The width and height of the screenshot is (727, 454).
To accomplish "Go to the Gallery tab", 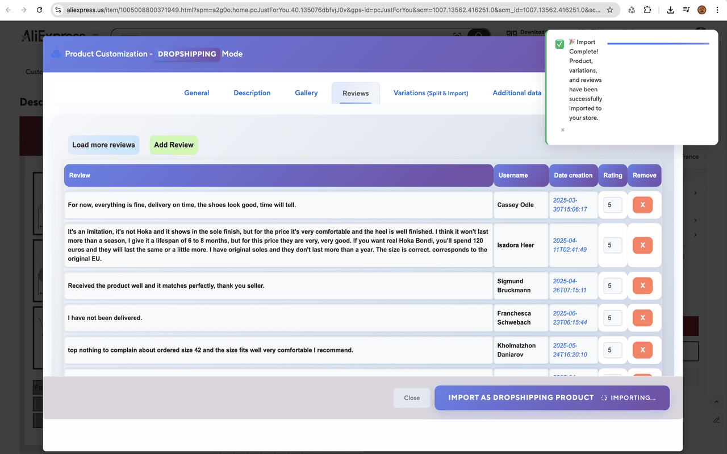I will (x=306, y=93).
